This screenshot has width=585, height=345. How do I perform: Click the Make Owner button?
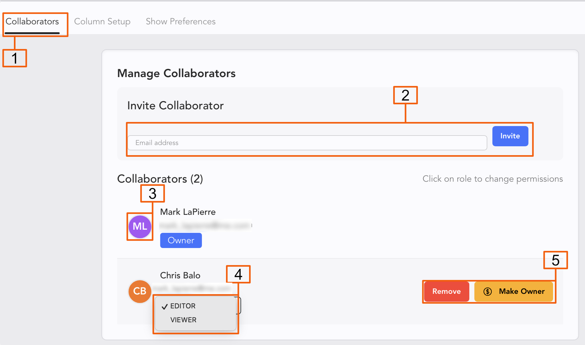[514, 291]
